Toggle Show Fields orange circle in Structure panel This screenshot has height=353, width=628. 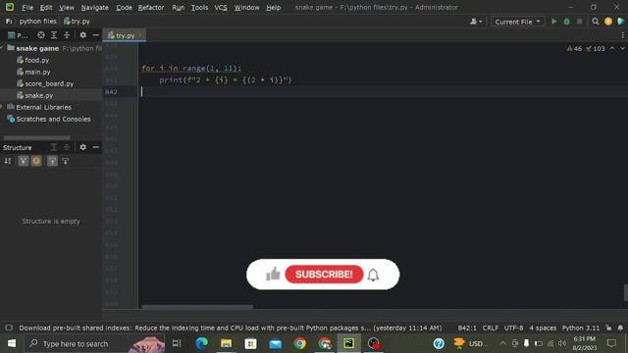click(36, 161)
